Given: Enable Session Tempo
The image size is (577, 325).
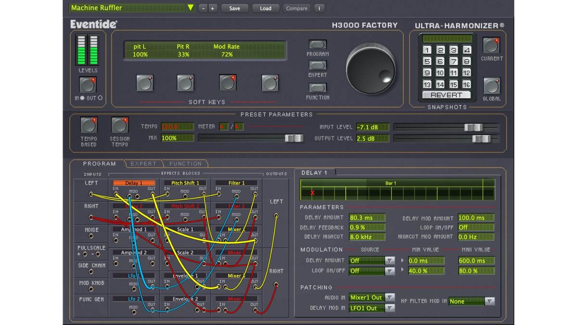Looking at the screenshot, I should pos(119,124).
